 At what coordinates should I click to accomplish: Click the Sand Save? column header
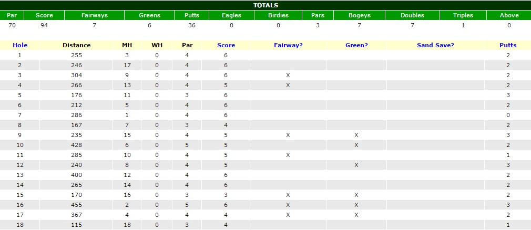(x=435, y=45)
